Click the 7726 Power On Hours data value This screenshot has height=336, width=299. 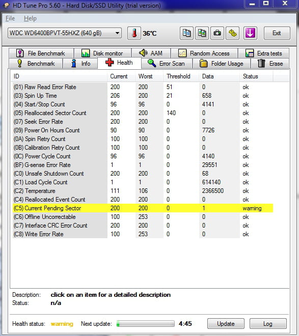coord(208,130)
